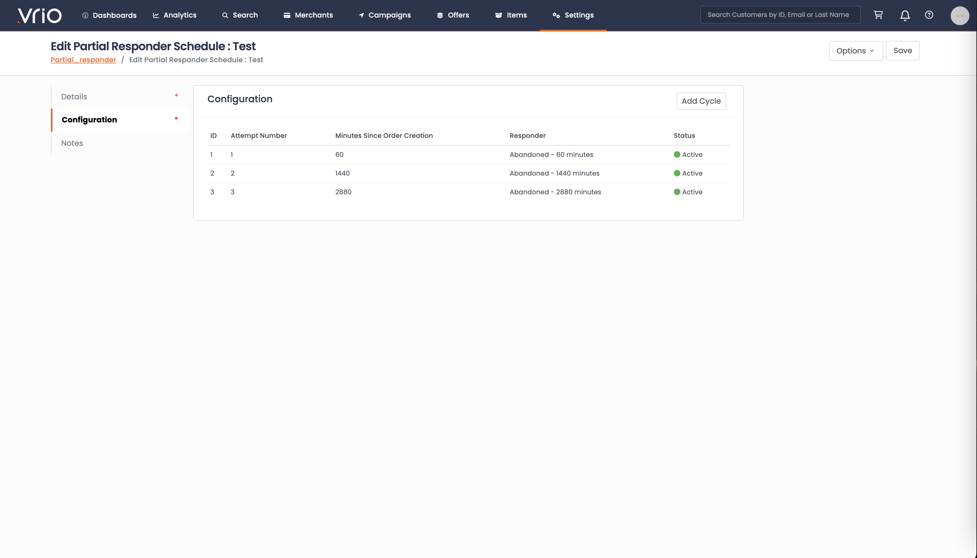Click Active status text of cycle 2
Screen dimensions: 977x558
pyautogui.click(x=692, y=173)
